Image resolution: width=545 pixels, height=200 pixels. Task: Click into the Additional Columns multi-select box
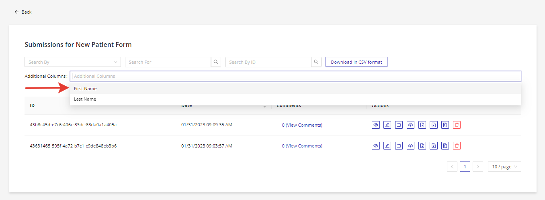[x=295, y=76]
